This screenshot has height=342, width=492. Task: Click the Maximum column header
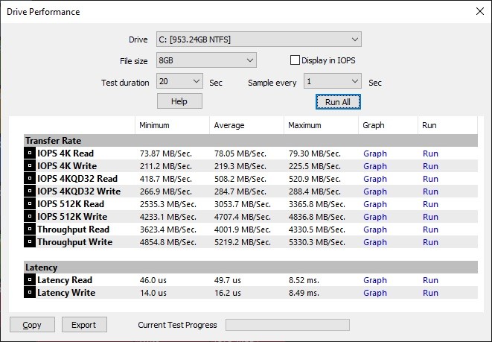click(x=321, y=125)
